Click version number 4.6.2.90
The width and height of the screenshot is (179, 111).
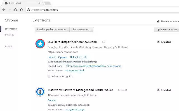coord(122,90)
